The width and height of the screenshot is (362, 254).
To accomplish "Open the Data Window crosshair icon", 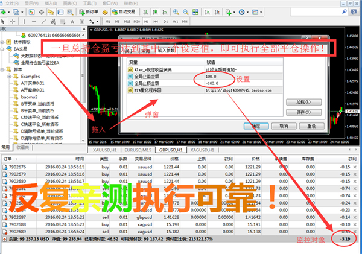I will click(41, 12).
